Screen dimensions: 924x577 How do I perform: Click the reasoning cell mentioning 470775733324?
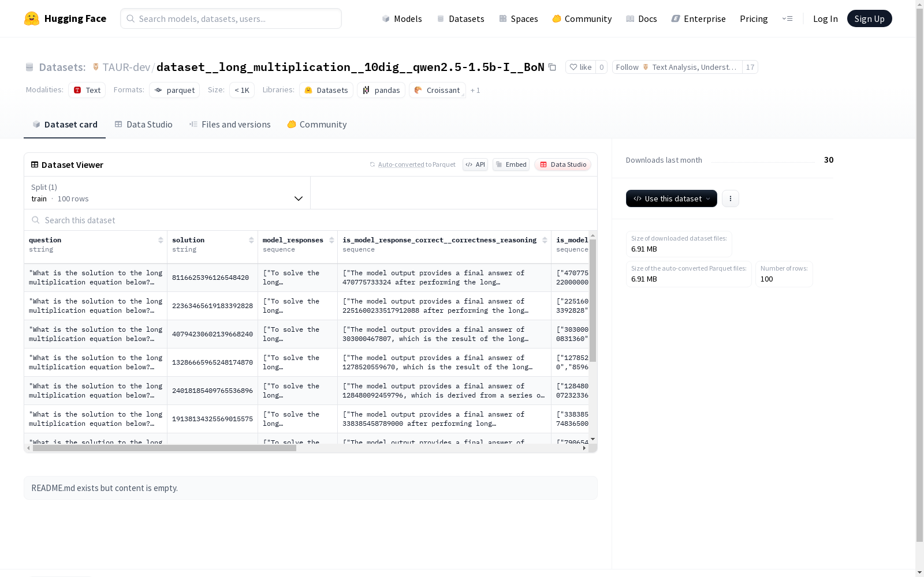444,278
